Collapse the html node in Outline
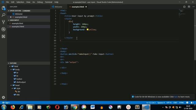This screenshot has width=196, height=110. [10, 66]
